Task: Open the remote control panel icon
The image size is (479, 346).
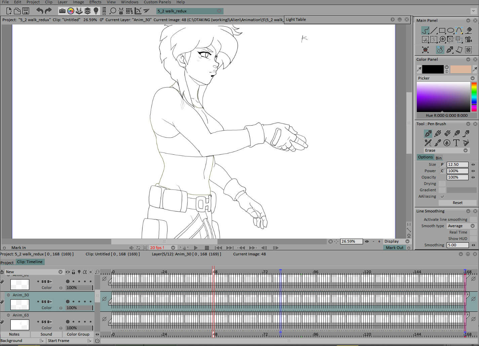Action: 104,11
